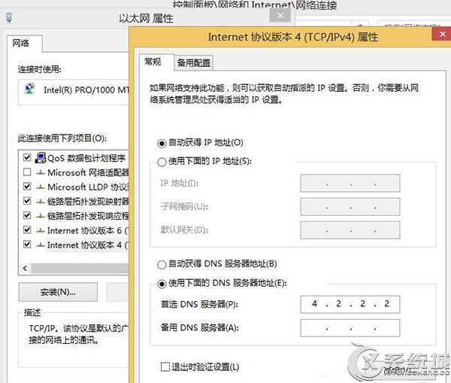
Task: Uncheck the Internet 协议版本 4 checkbox
Action: coord(27,245)
